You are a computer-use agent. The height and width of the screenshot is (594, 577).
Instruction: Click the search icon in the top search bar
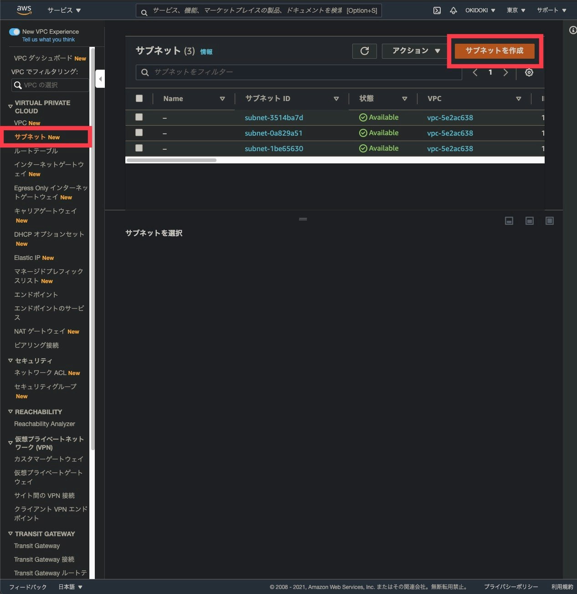click(144, 12)
